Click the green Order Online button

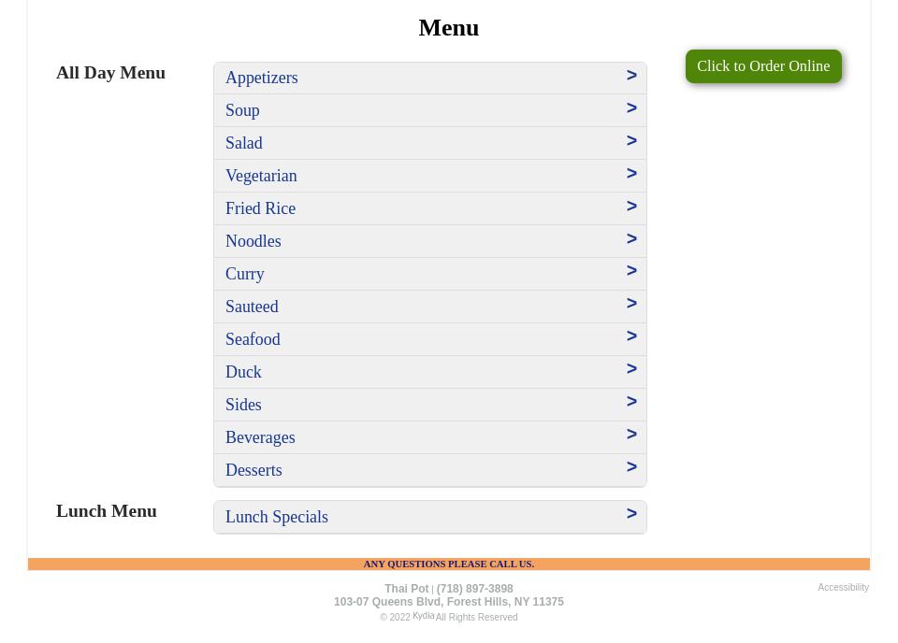763,66
